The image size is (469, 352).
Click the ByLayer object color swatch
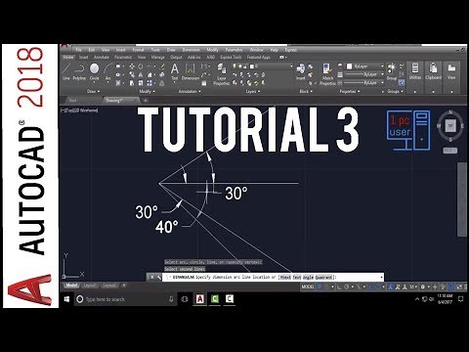[x=349, y=66]
